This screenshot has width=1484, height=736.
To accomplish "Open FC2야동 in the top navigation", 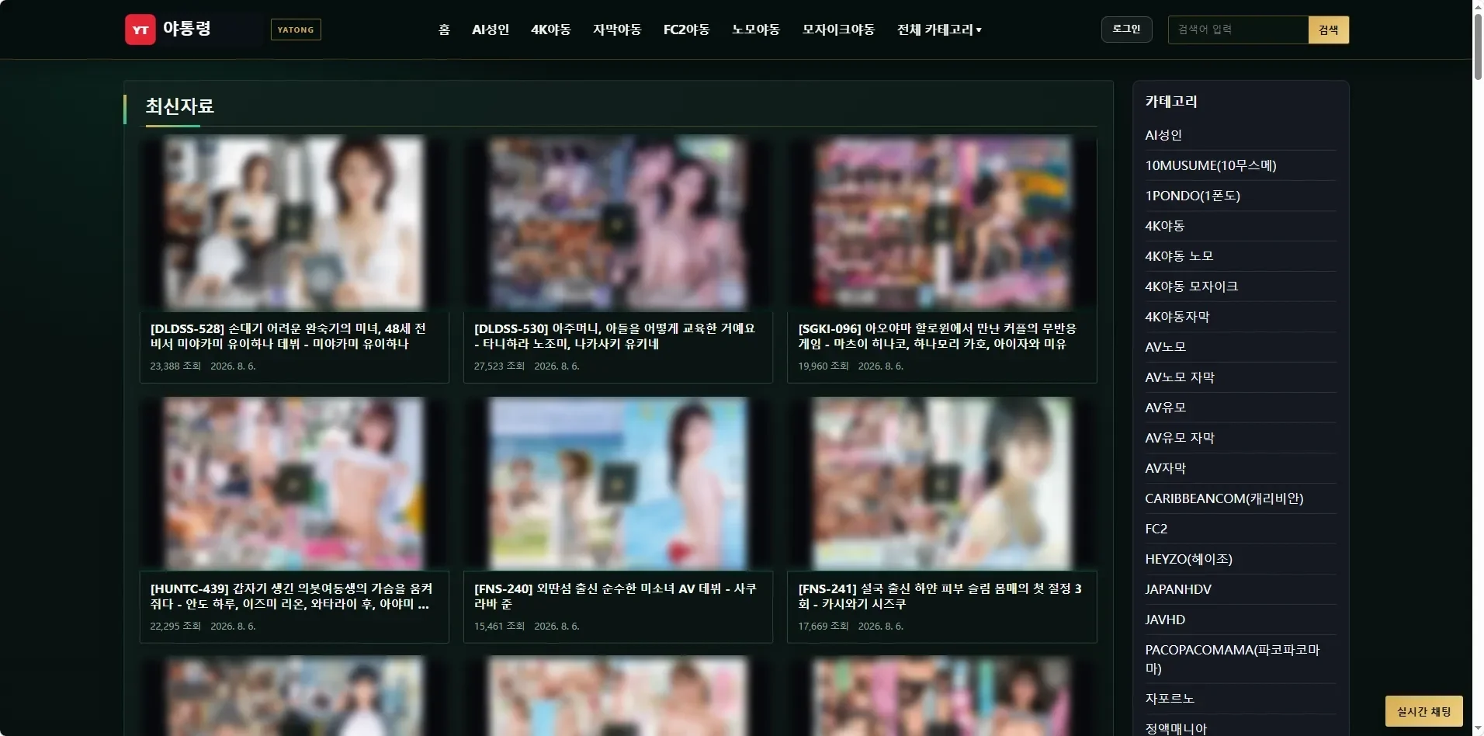I will (687, 30).
